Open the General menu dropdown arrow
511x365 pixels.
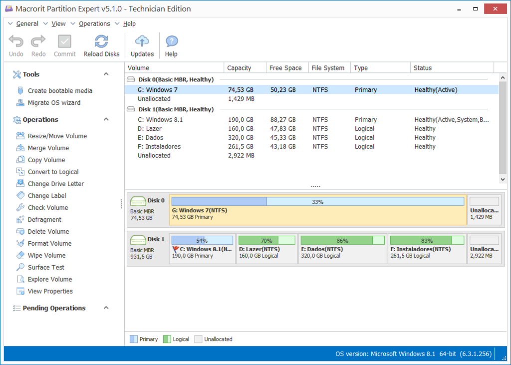click(10, 23)
